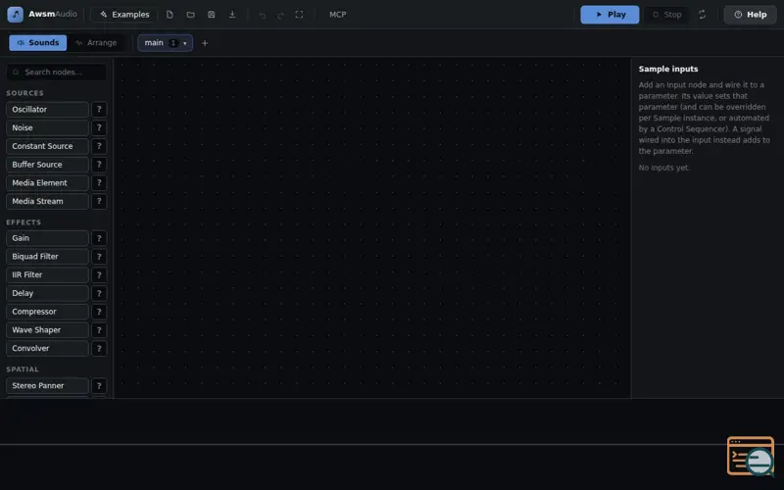Show help for the Convolver node
The image size is (784, 490).
pyautogui.click(x=99, y=349)
